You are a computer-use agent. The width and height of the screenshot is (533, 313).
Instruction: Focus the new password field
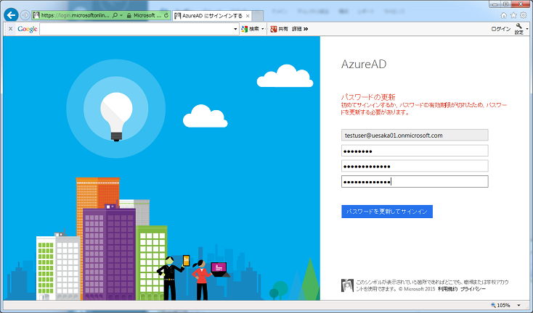pos(415,166)
